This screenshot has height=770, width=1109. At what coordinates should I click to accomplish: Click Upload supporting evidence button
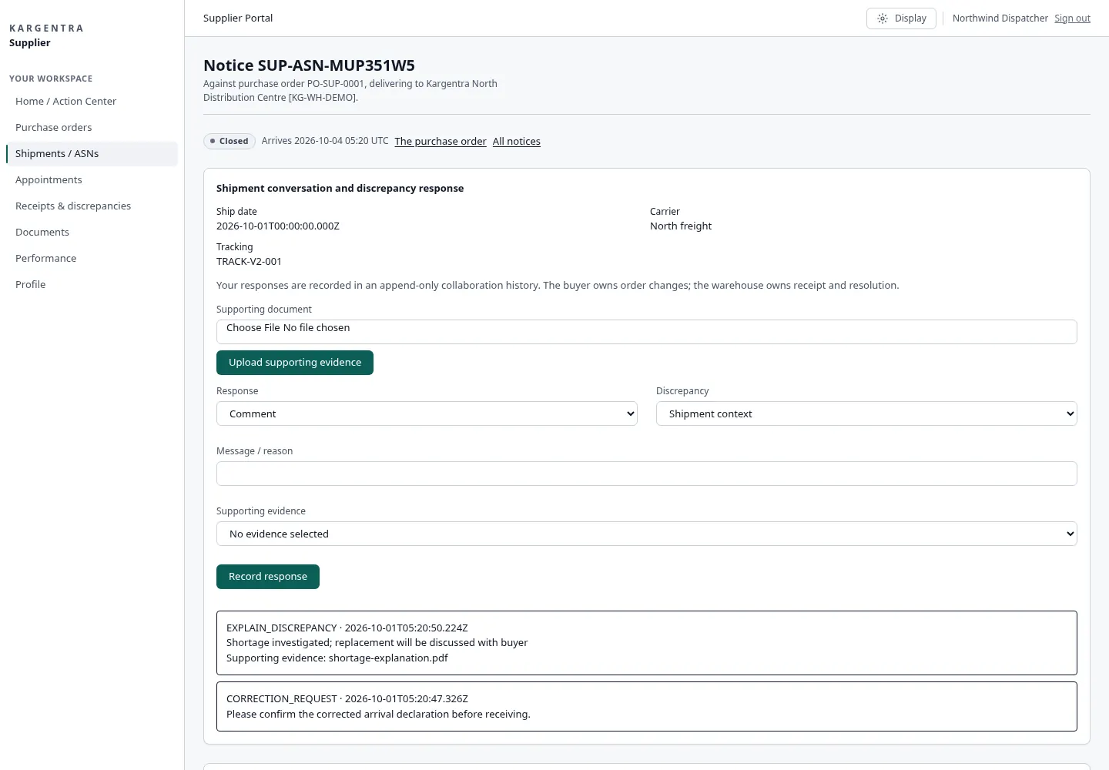tap(295, 363)
